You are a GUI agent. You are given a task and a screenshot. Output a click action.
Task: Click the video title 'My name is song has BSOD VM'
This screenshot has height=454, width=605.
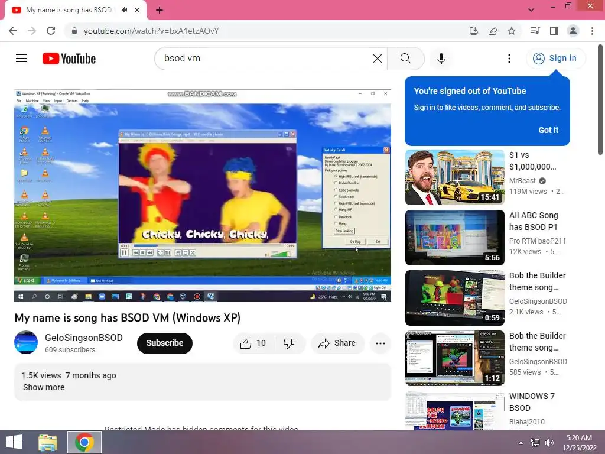(x=128, y=317)
